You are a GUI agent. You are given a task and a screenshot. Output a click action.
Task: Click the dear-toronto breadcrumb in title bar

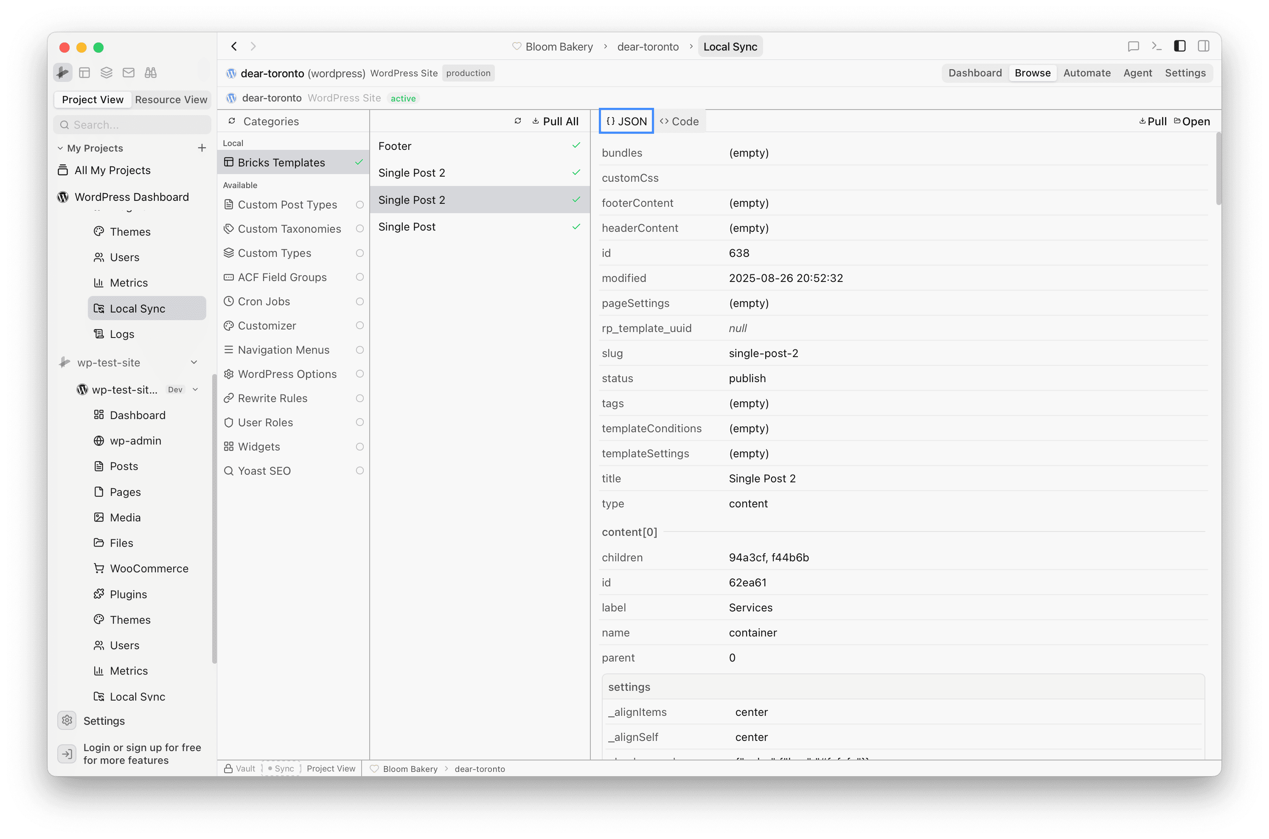(648, 47)
